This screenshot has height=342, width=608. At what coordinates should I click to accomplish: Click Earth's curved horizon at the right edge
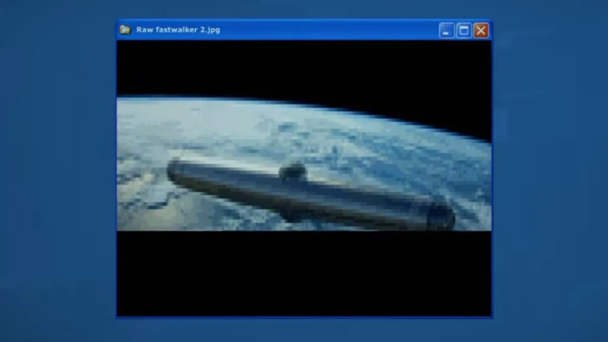(484, 140)
